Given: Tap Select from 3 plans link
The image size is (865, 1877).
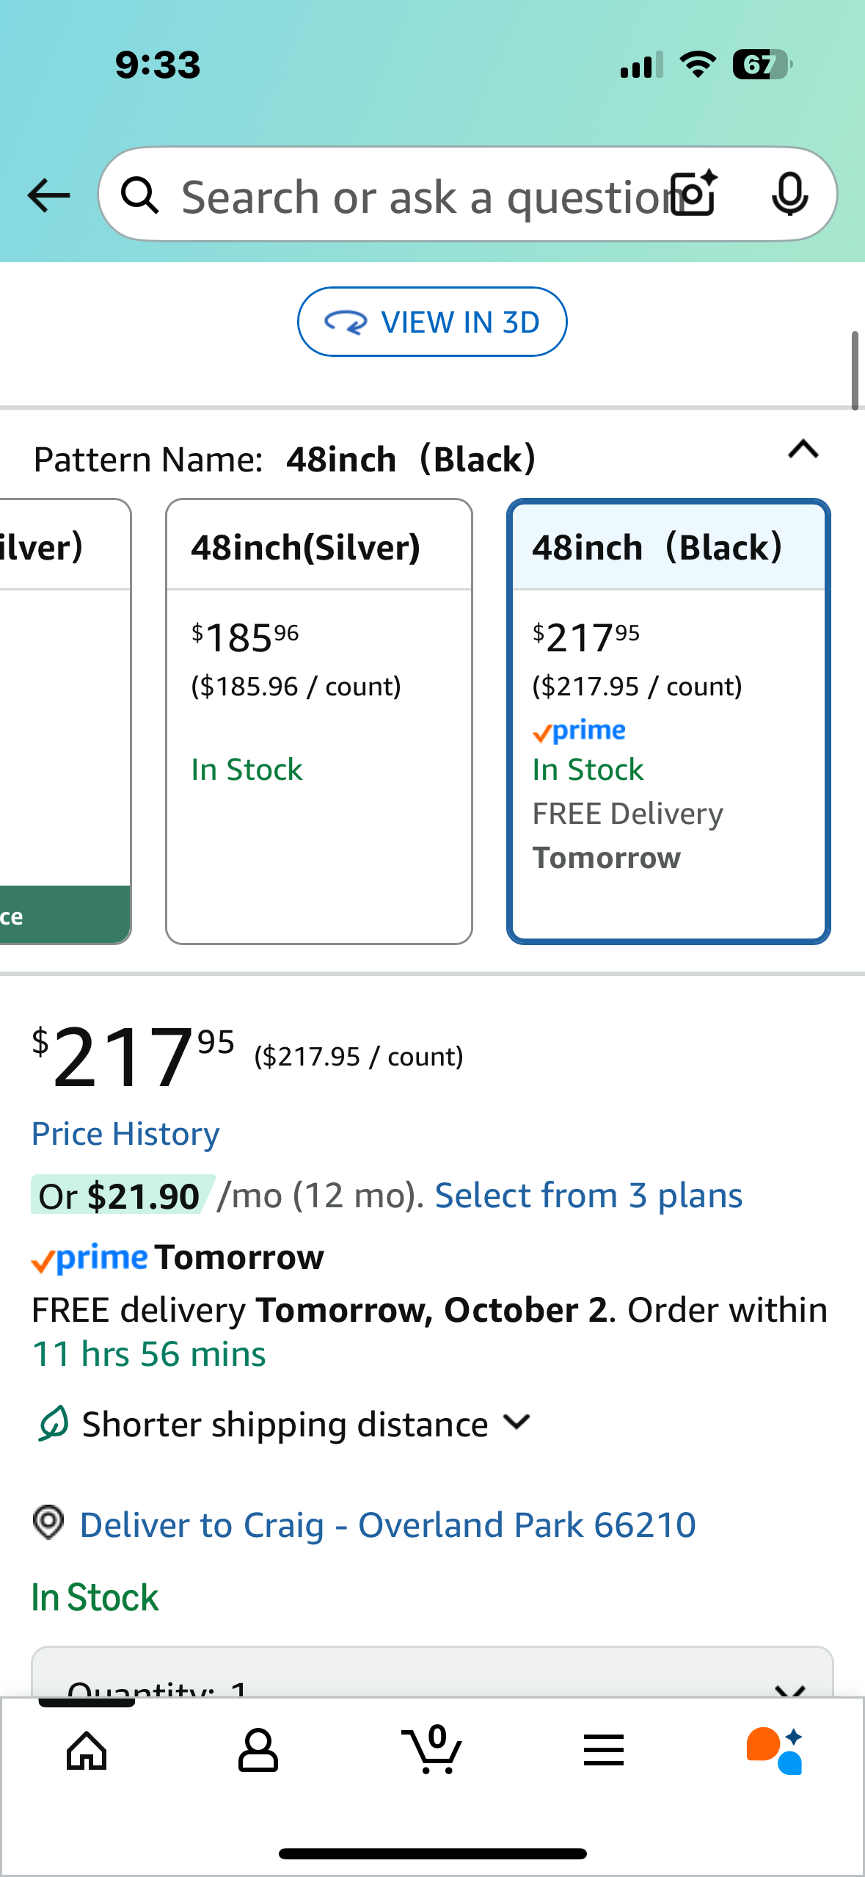Looking at the screenshot, I should point(588,1196).
